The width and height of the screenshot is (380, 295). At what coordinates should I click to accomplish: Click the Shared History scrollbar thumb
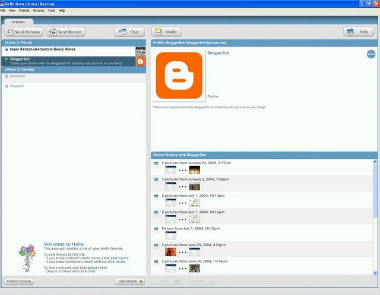click(375, 190)
